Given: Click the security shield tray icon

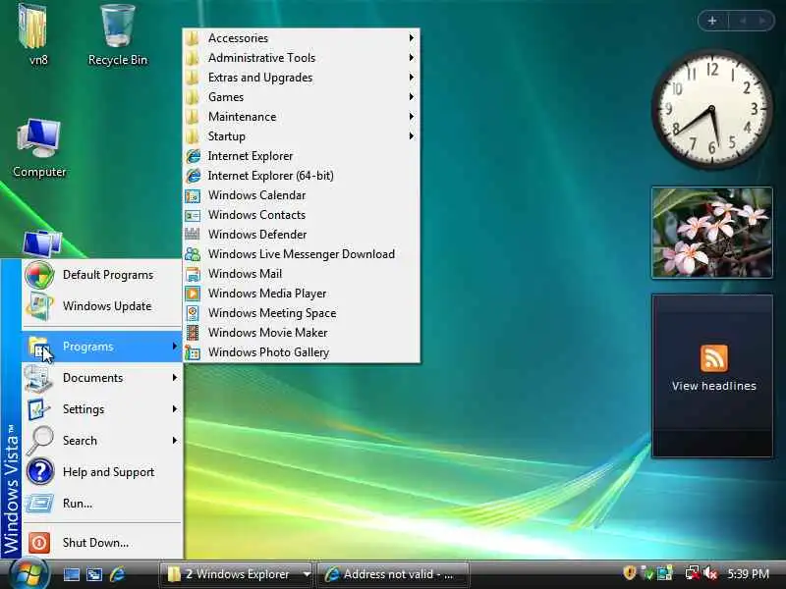Looking at the screenshot, I should [629, 573].
